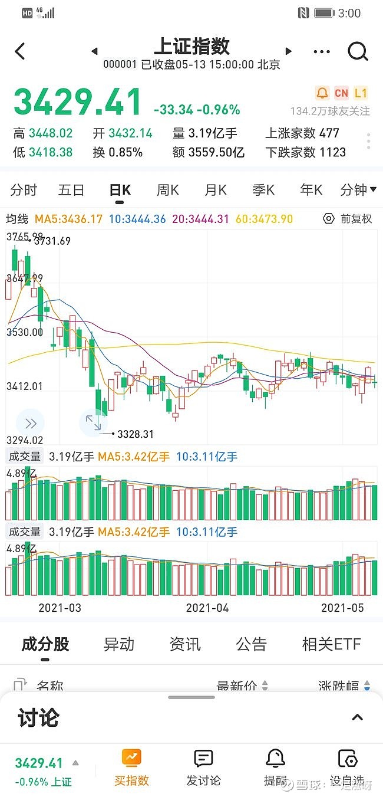Viewport: 383px width, 797px height.
Task: Tap the orange bell icon beside CN badge
Action: coord(321,93)
